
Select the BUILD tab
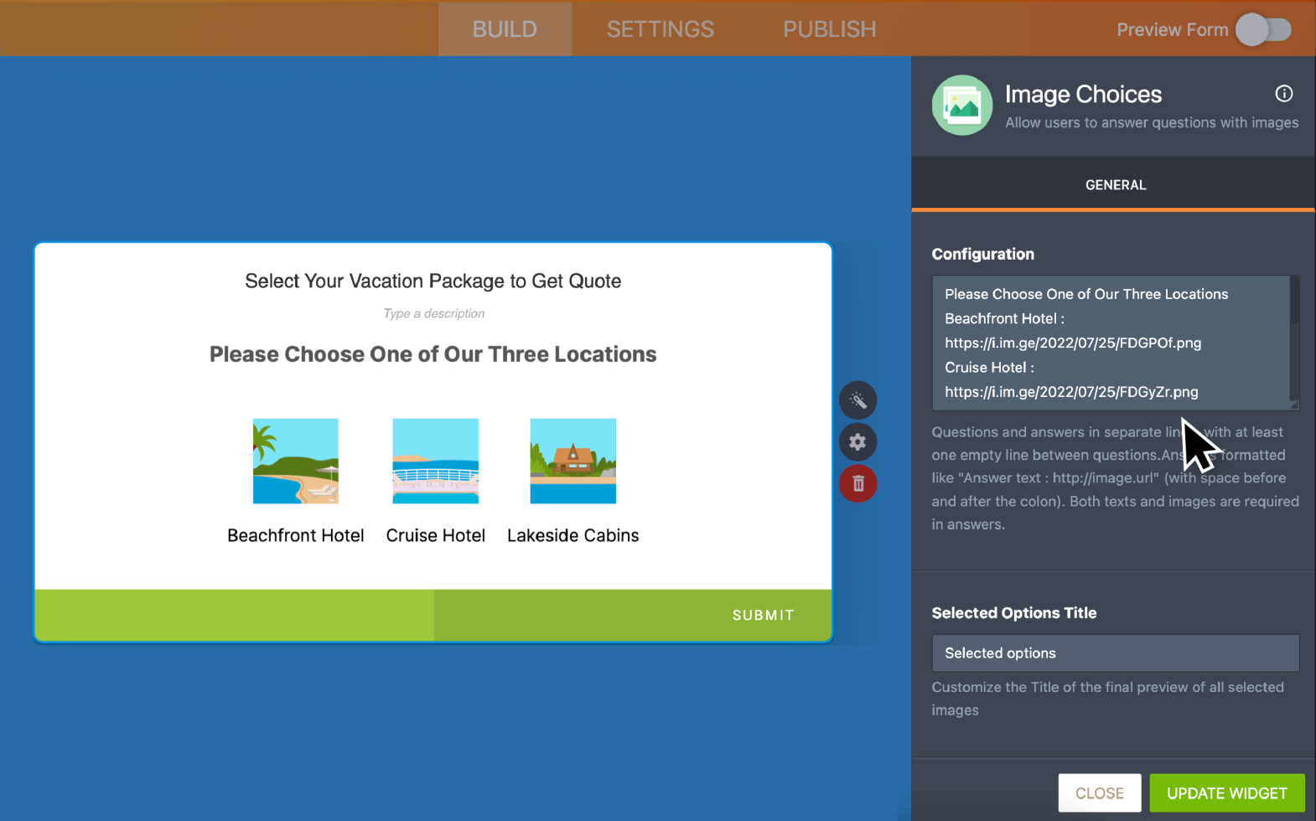505,29
